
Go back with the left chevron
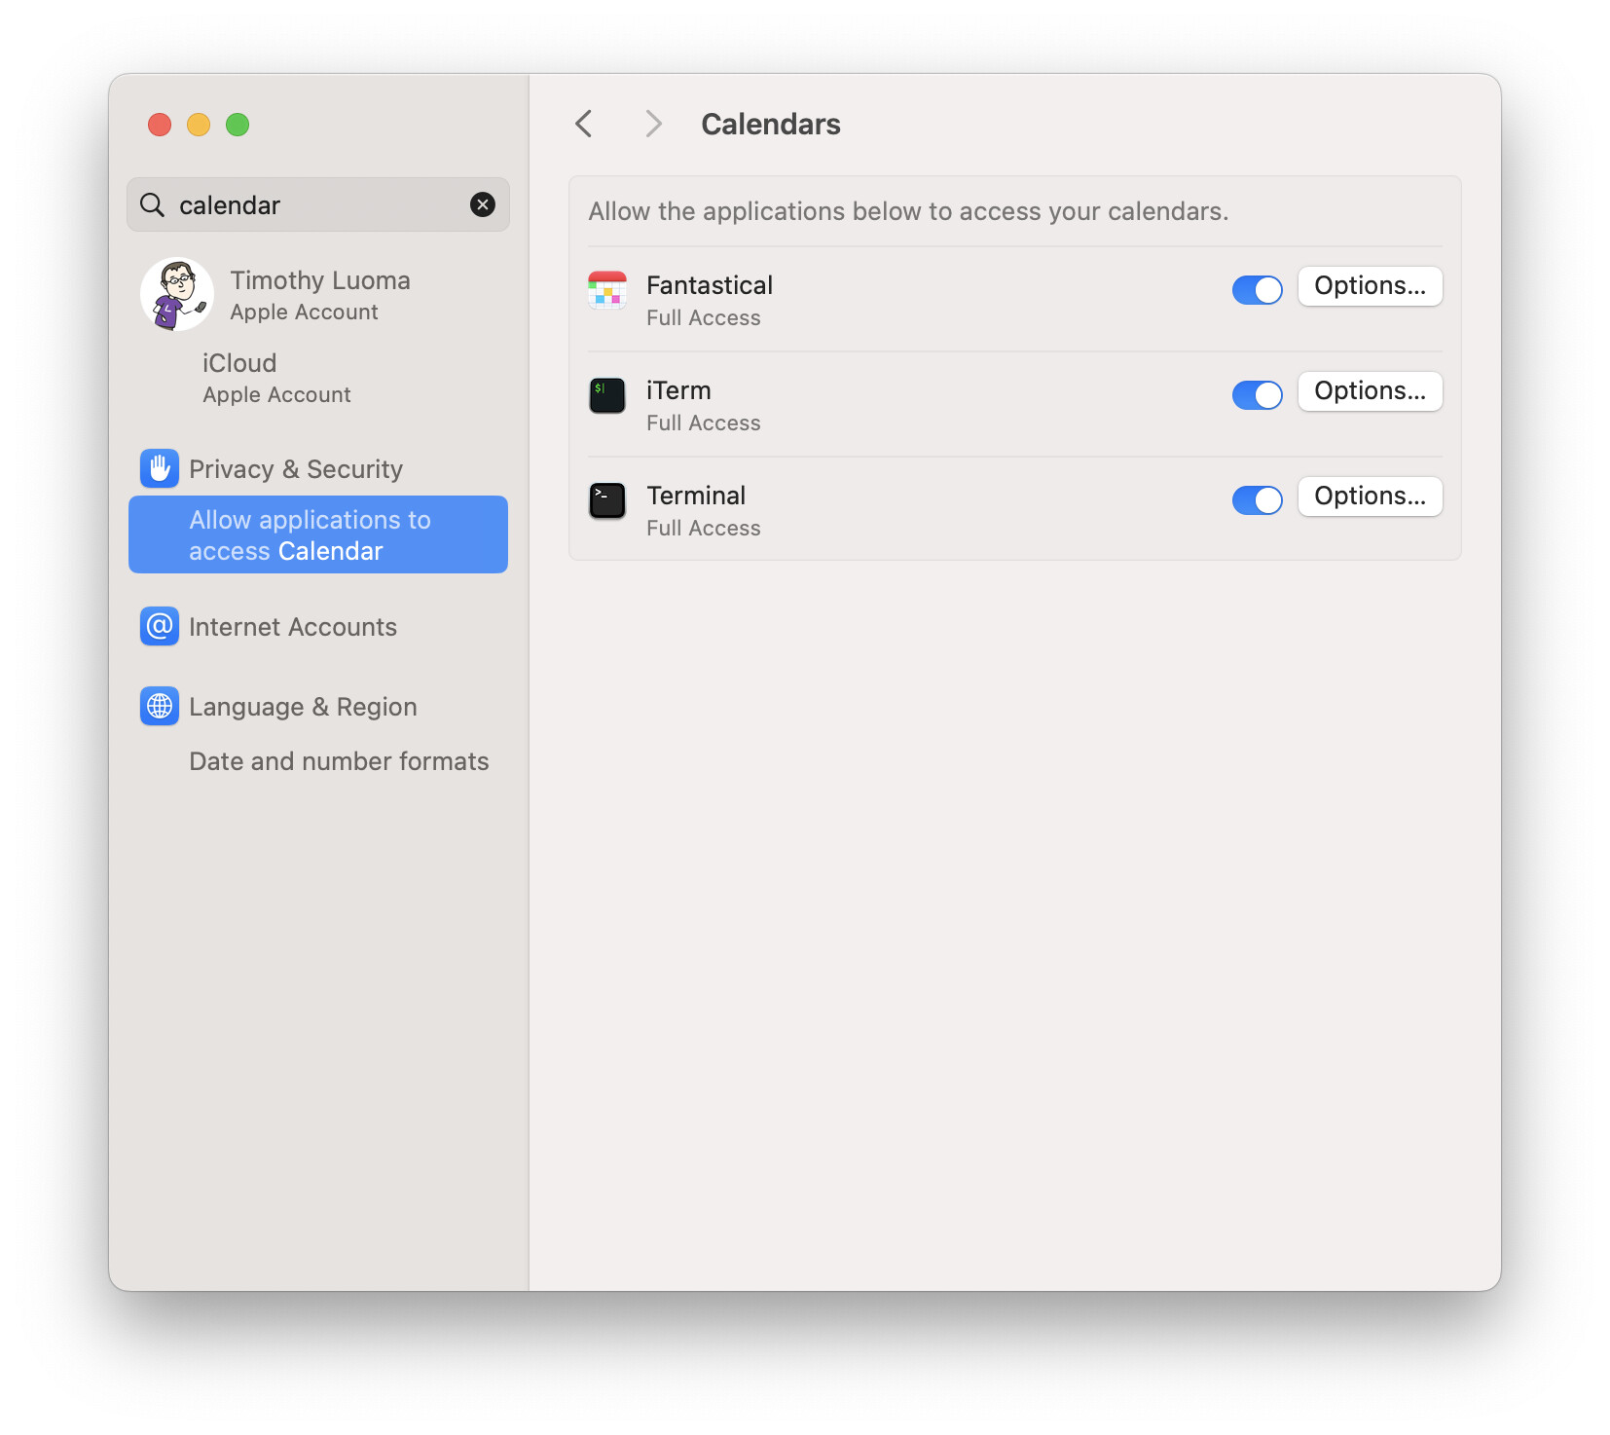pyautogui.click(x=584, y=124)
